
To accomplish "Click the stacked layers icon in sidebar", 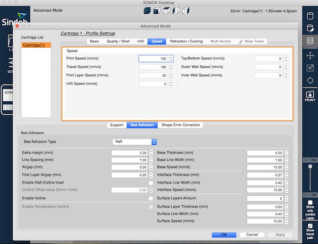I will coord(310,41).
